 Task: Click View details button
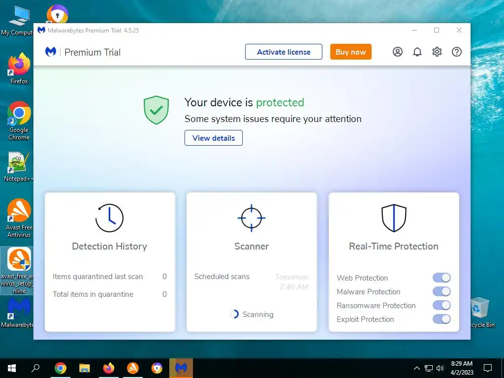click(214, 138)
